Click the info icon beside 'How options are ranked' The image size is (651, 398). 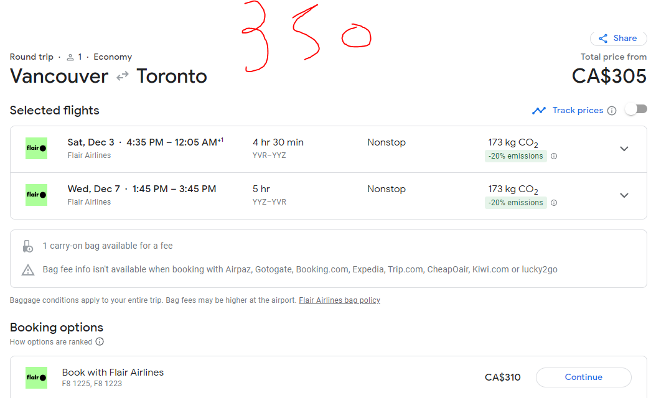pyautogui.click(x=100, y=341)
